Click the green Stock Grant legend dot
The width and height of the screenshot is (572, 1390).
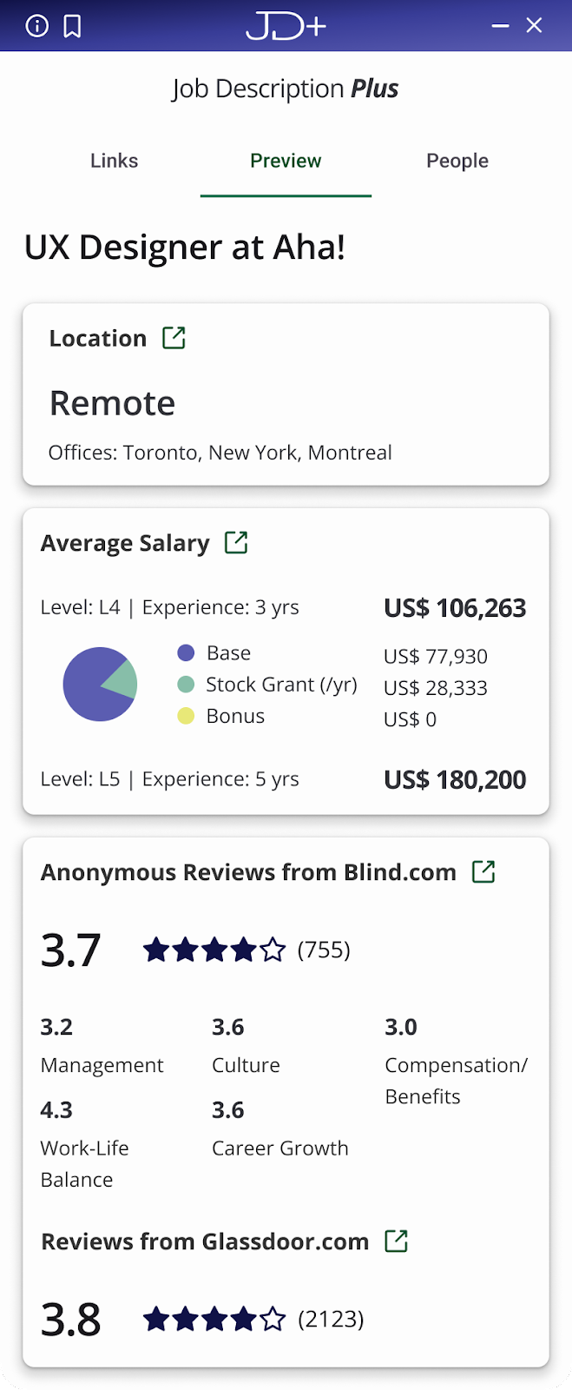pyautogui.click(x=186, y=685)
